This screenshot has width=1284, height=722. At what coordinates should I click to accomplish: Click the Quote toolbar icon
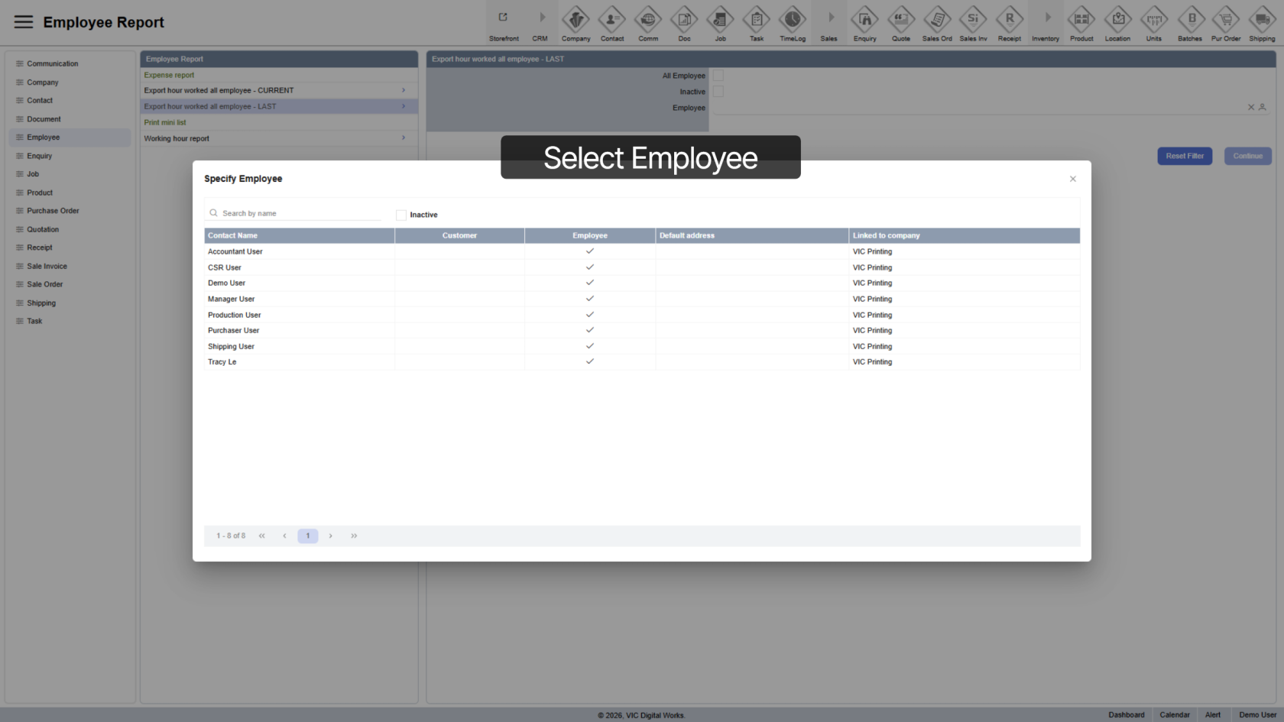click(x=900, y=20)
